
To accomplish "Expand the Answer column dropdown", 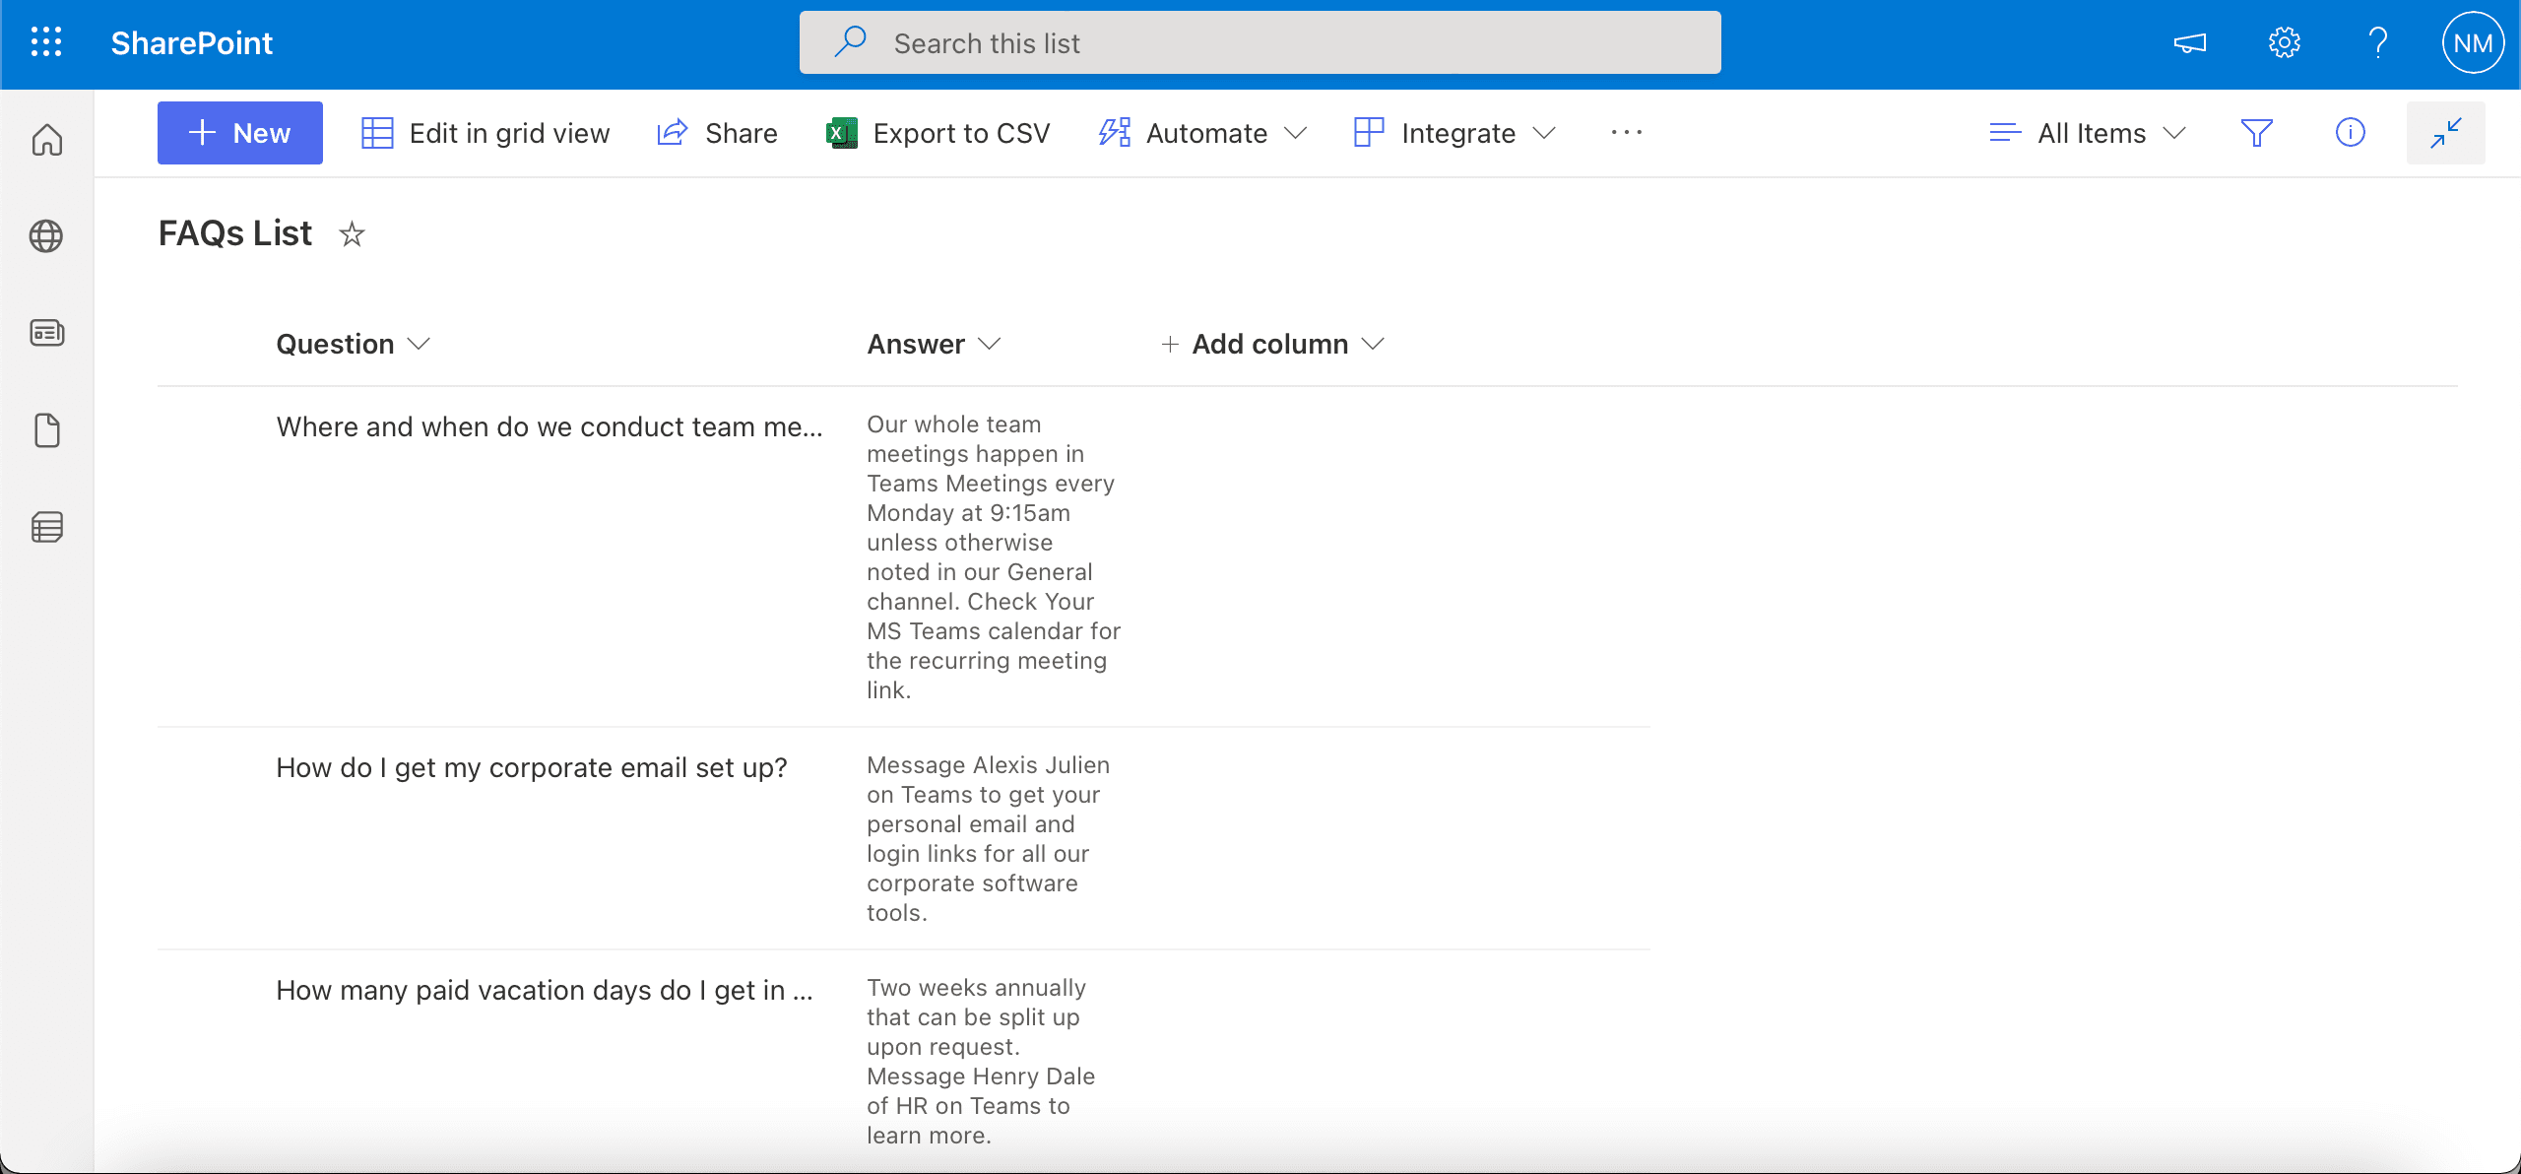I will [992, 343].
